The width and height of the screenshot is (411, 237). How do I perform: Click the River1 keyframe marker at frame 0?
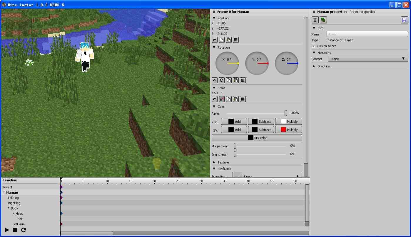(61, 187)
